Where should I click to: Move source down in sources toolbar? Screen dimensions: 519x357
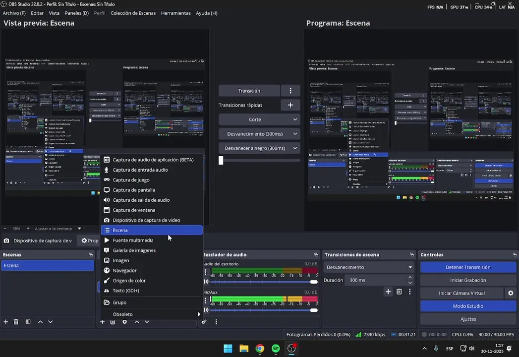pyautogui.click(x=147, y=322)
